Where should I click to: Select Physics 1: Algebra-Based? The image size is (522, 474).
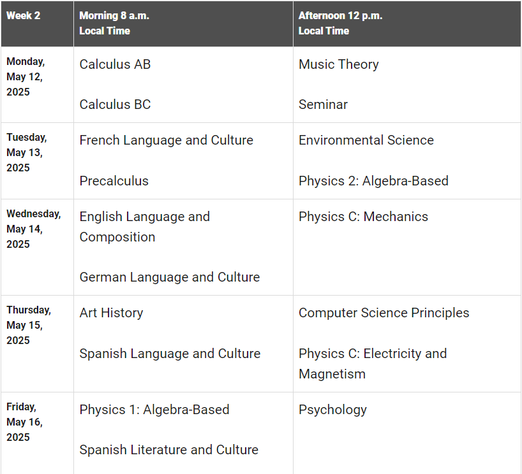coord(154,410)
